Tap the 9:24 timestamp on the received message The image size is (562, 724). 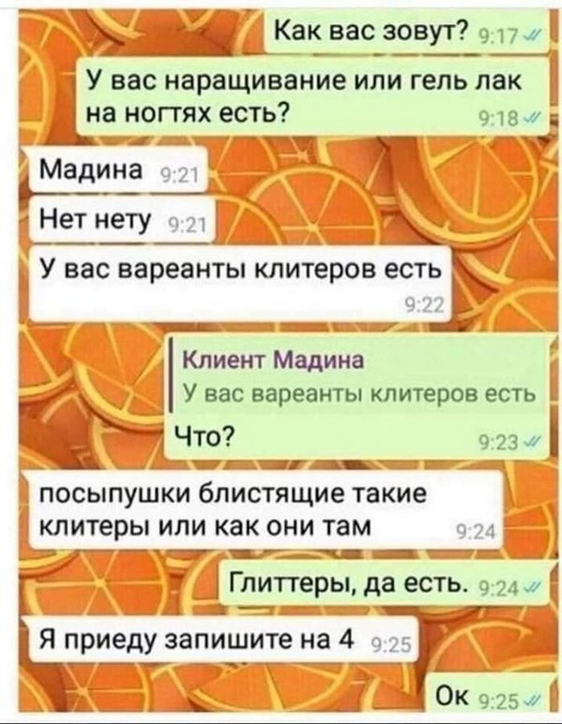tap(474, 533)
